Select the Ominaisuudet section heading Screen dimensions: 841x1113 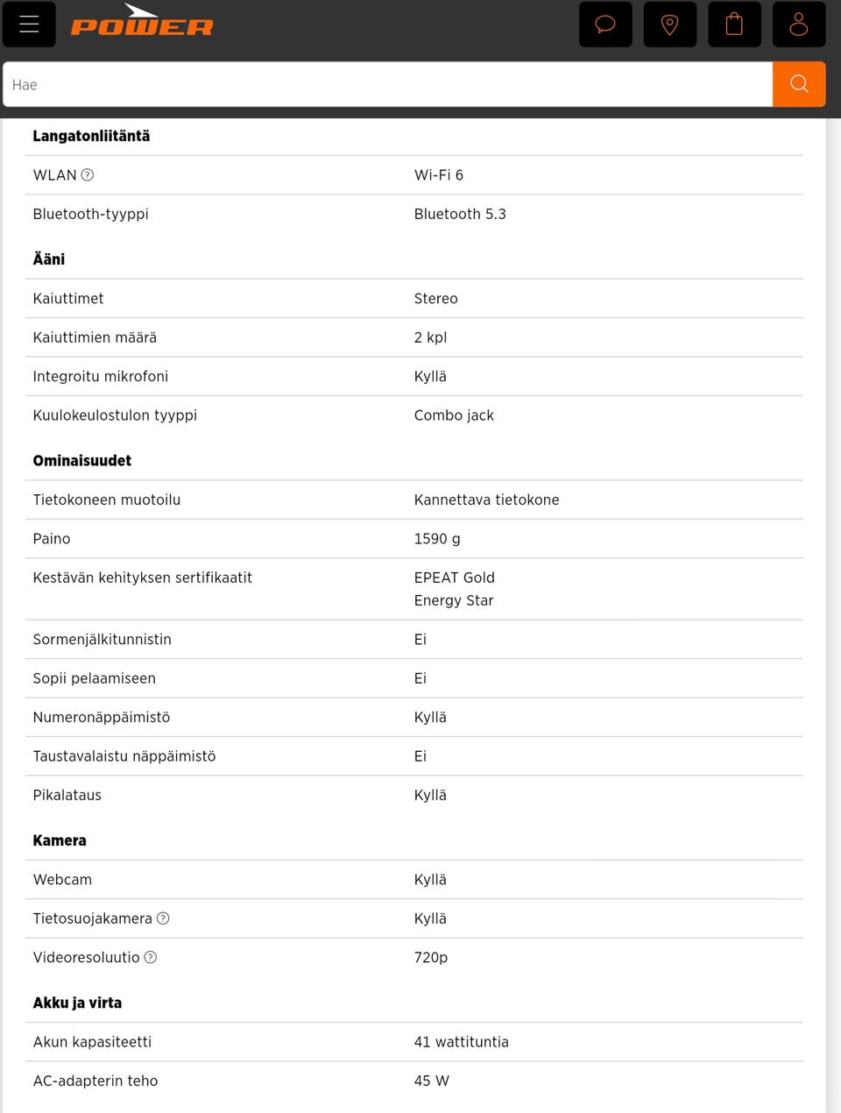[82, 460]
